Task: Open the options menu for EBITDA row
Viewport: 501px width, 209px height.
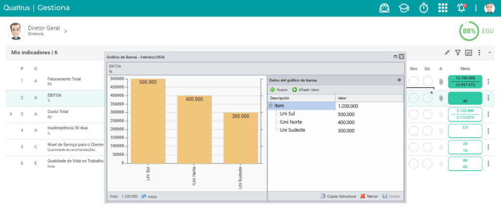Action: 488,97
